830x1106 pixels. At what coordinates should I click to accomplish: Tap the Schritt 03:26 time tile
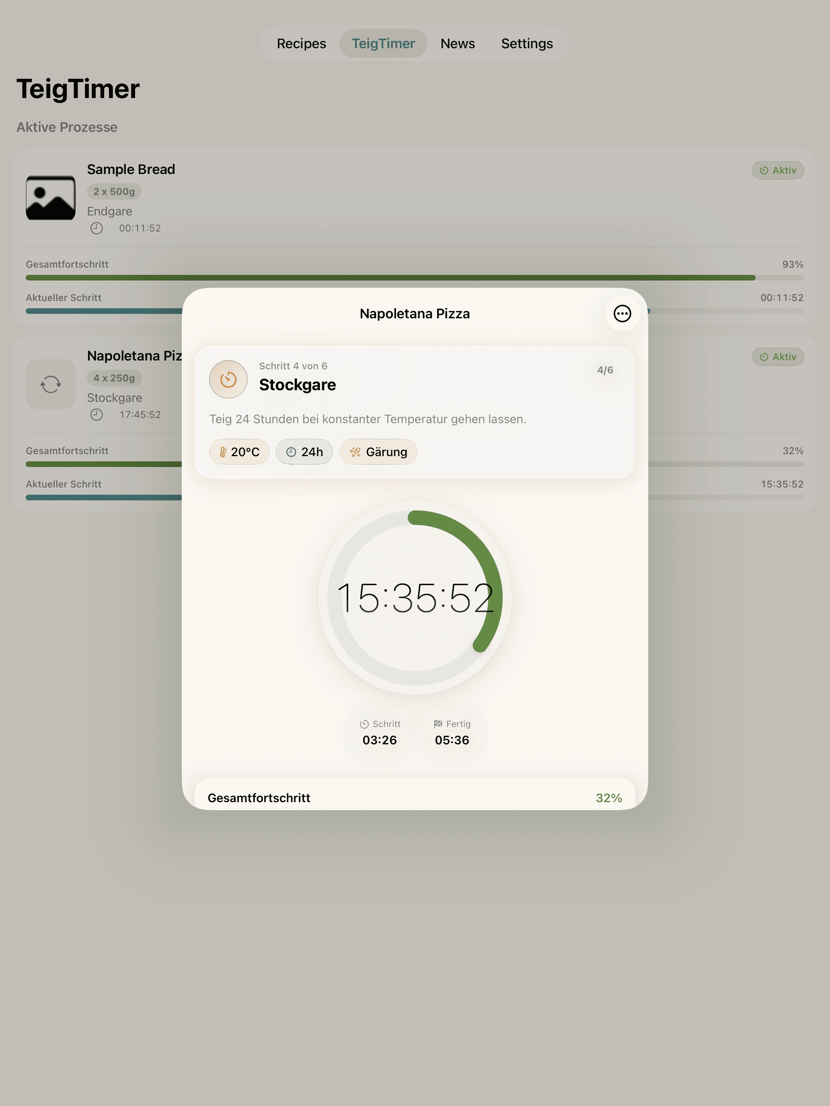[380, 733]
